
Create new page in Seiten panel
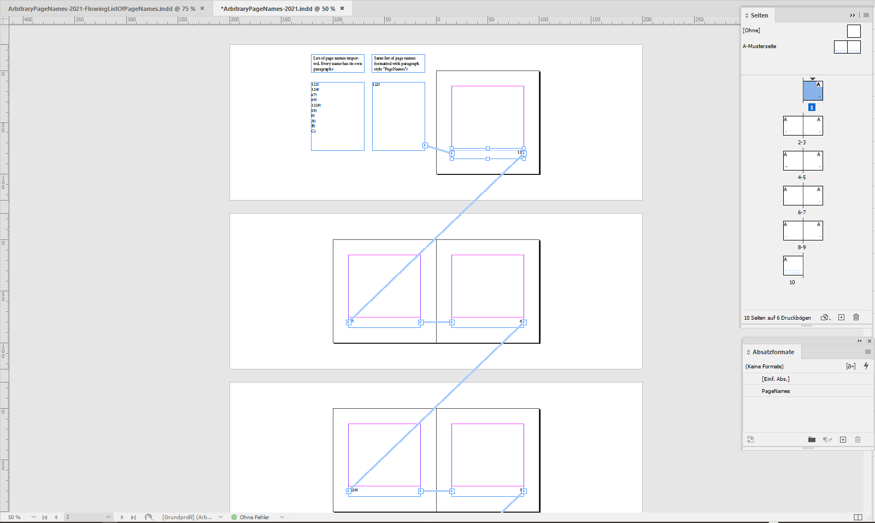(842, 318)
